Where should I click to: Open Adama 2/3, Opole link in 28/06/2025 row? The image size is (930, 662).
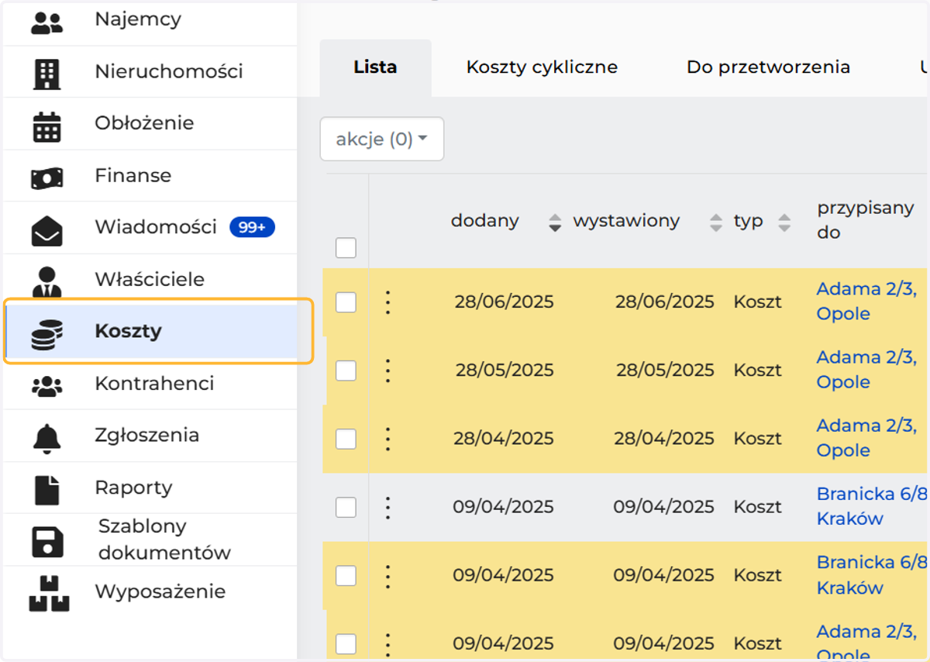(866, 302)
